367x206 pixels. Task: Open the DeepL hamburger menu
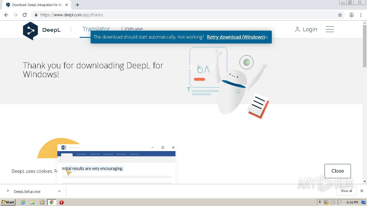(330, 29)
